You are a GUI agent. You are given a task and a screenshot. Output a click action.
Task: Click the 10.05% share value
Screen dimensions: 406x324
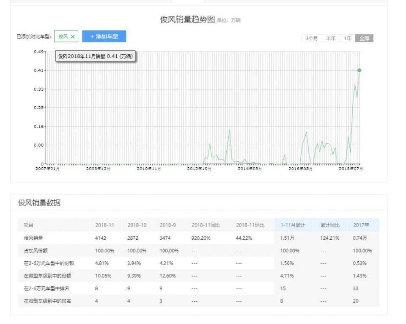pos(103,276)
